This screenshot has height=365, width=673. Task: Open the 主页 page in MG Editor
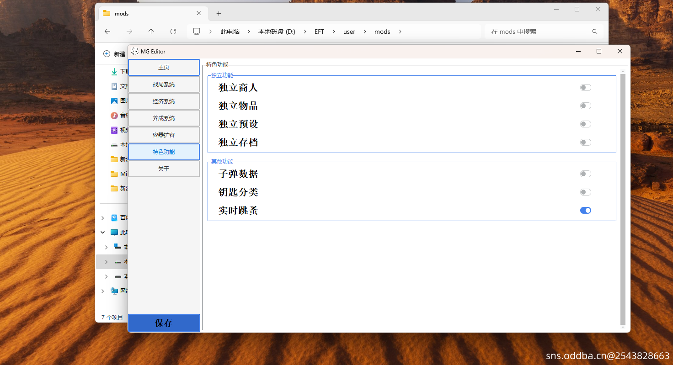pos(164,68)
